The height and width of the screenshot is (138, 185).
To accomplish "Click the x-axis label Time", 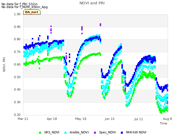I will (x=164, y=123).
